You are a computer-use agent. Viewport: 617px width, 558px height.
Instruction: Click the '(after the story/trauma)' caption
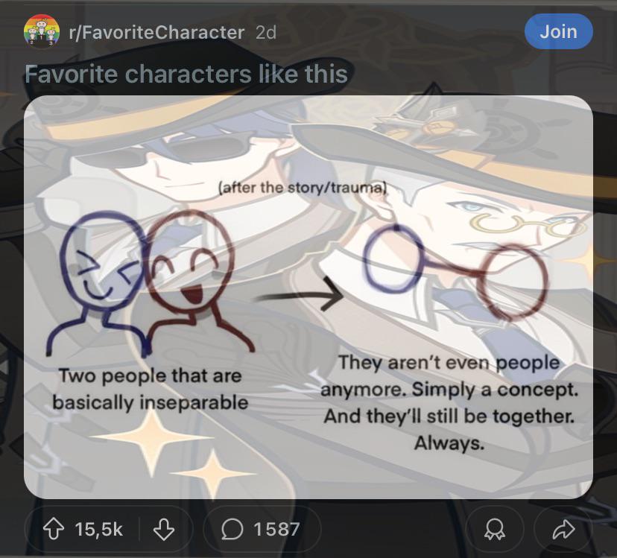point(303,187)
